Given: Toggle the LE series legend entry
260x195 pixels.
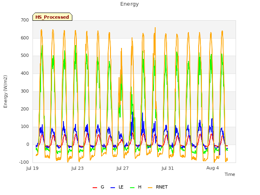Looking at the screenshot, I should click(117, 187).
